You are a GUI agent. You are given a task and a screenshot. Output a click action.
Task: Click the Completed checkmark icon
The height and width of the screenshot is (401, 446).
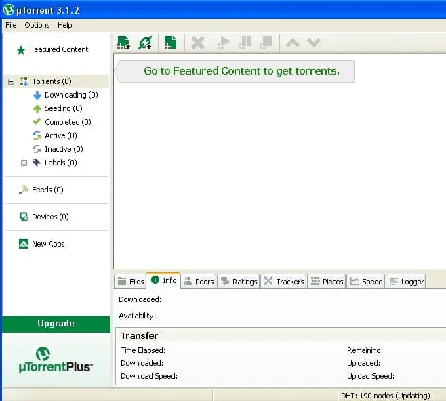[37, 122]
